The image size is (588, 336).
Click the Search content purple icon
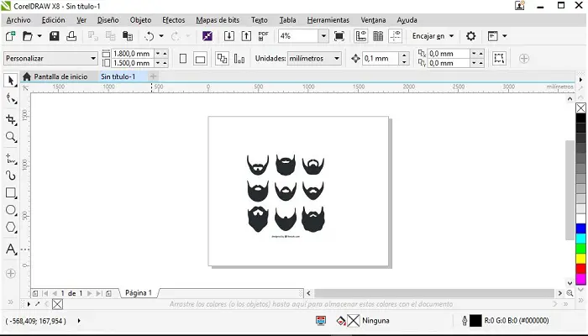pyautogui.click(x=207, y=36)
